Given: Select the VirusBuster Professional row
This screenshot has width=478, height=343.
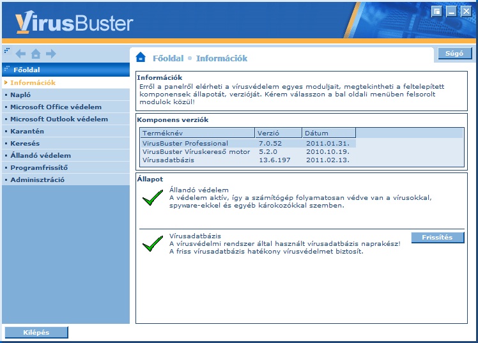Looking at the screenshot, I should (248, 144).
